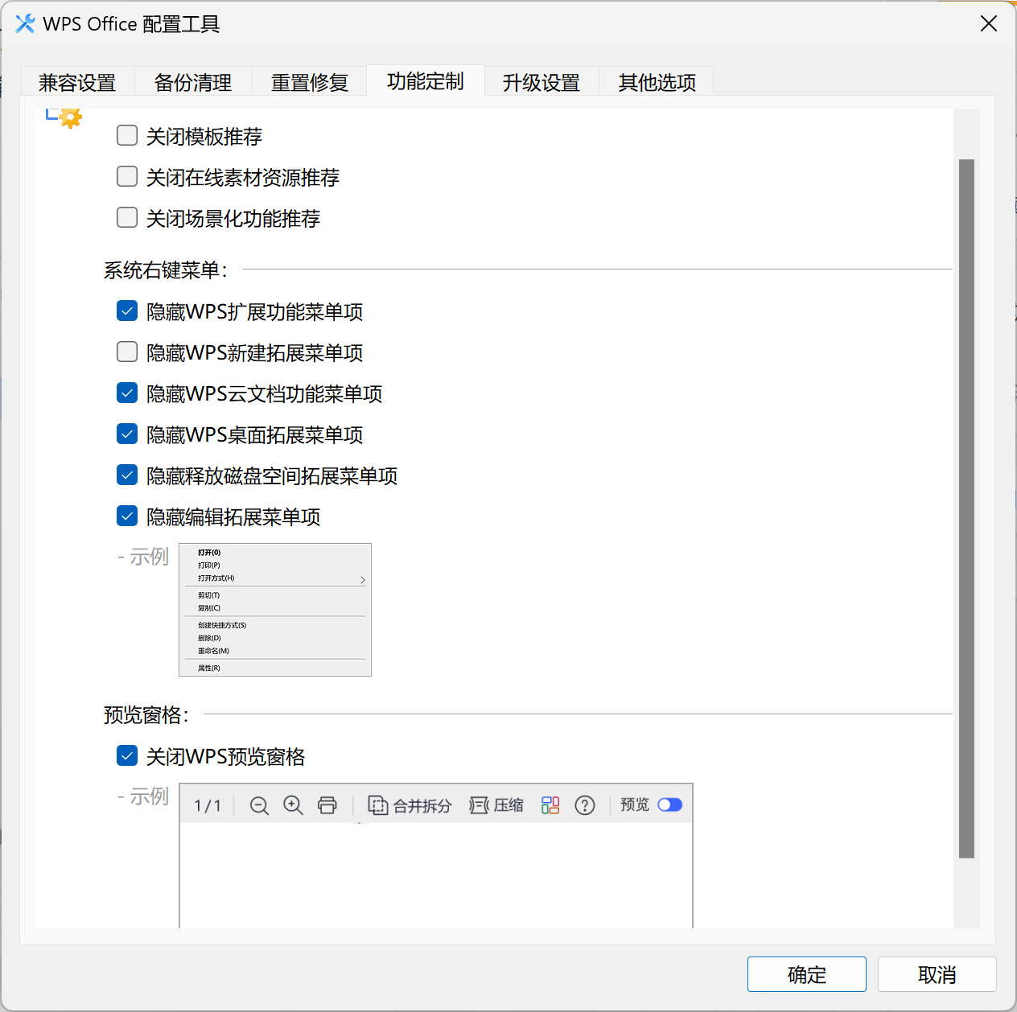Image resolution: width=1017 pixels, height=1012 pixels.
Task: Check 隐藏WPS新建拓展菜单项 option
Action: point(127,352)
